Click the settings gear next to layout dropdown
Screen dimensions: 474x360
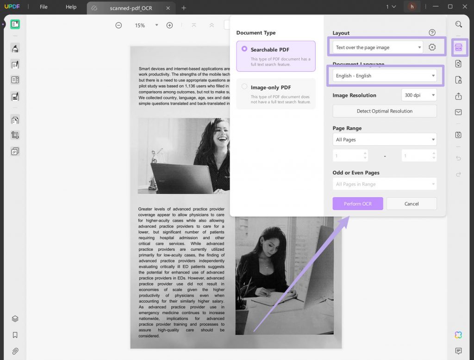coord(432,47)
